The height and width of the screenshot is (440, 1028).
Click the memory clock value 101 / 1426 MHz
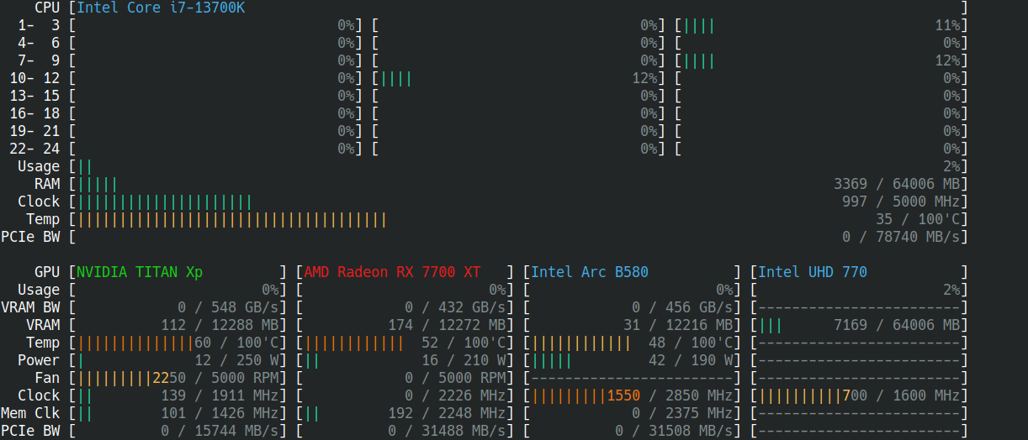(x=220, y=413)
